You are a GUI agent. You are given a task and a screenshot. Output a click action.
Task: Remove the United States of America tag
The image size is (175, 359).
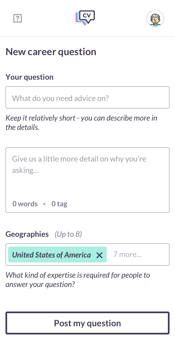[x=100, y=255]
